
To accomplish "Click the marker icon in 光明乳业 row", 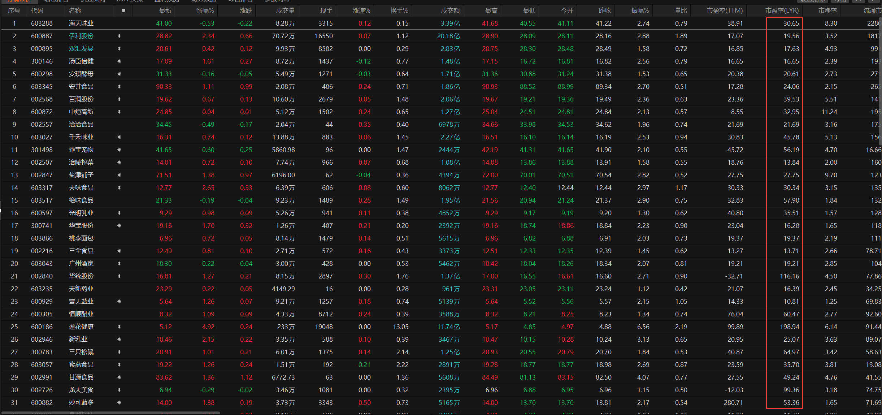I will tap(119, 213).
